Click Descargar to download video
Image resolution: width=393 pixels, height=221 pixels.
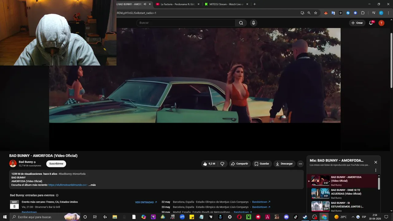(284, 164)
